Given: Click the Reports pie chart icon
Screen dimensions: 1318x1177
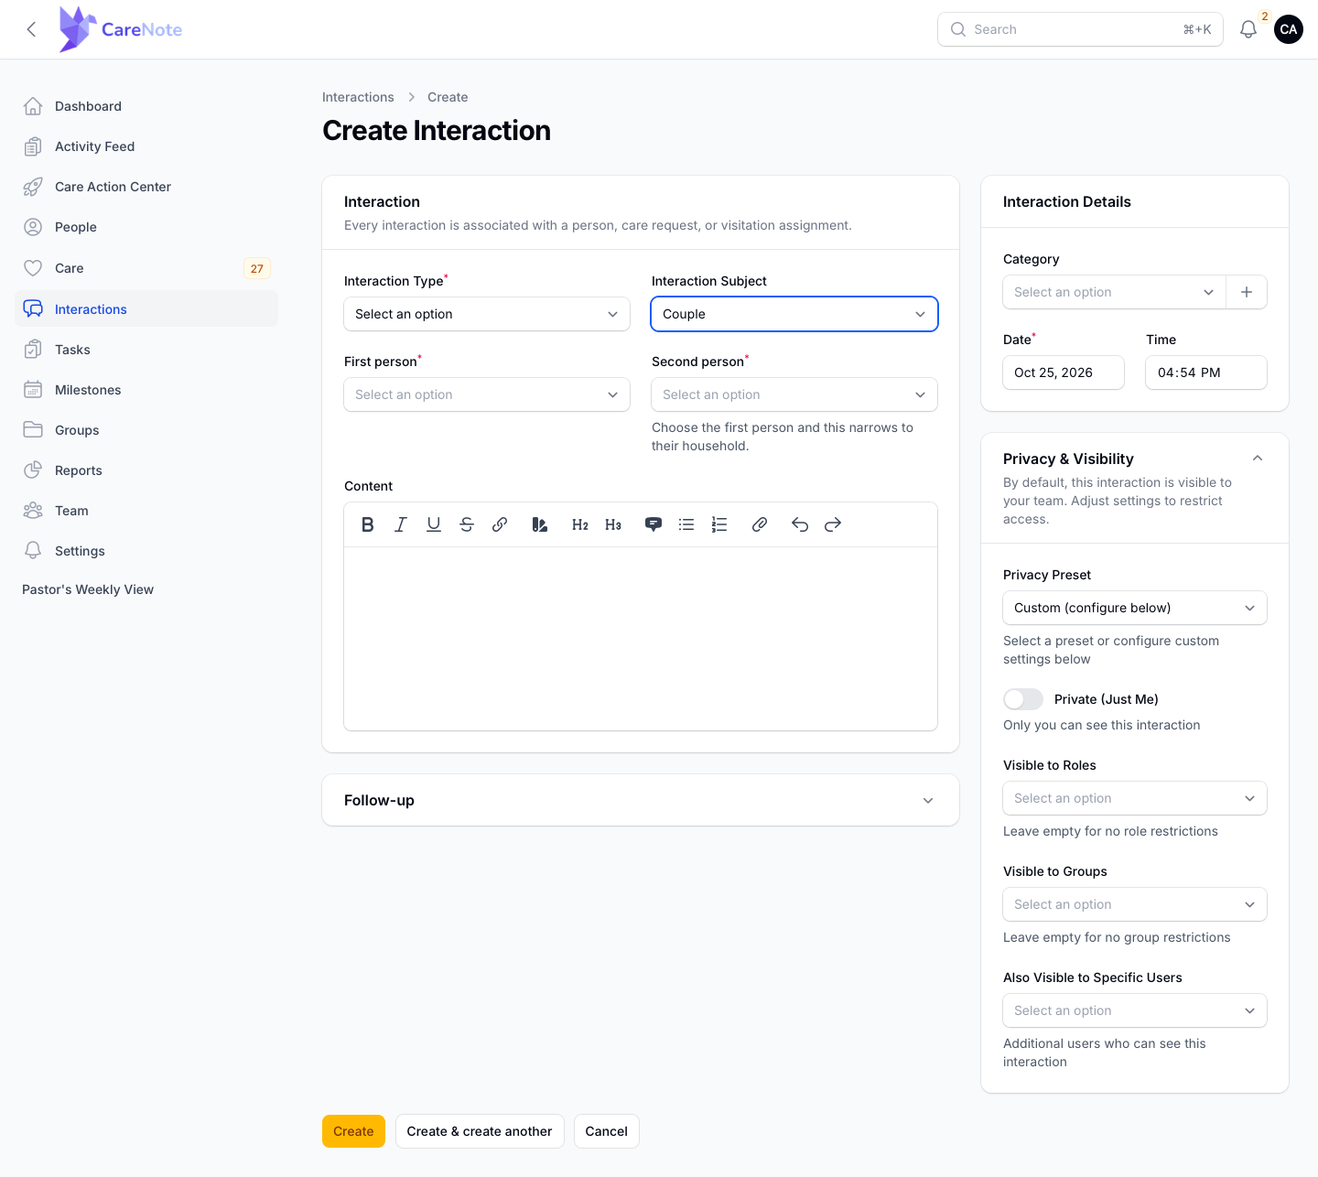Looking at the screenshot, I should click(x=33, y=470).
